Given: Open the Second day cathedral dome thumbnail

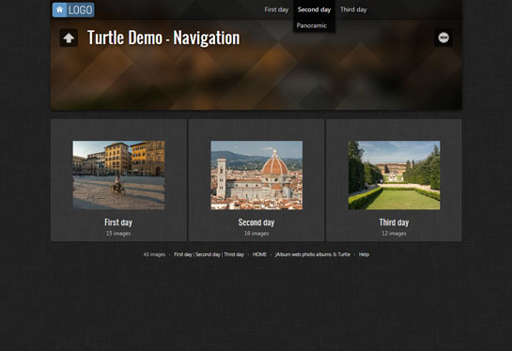Looking at the screenshot, I should 256,175.
